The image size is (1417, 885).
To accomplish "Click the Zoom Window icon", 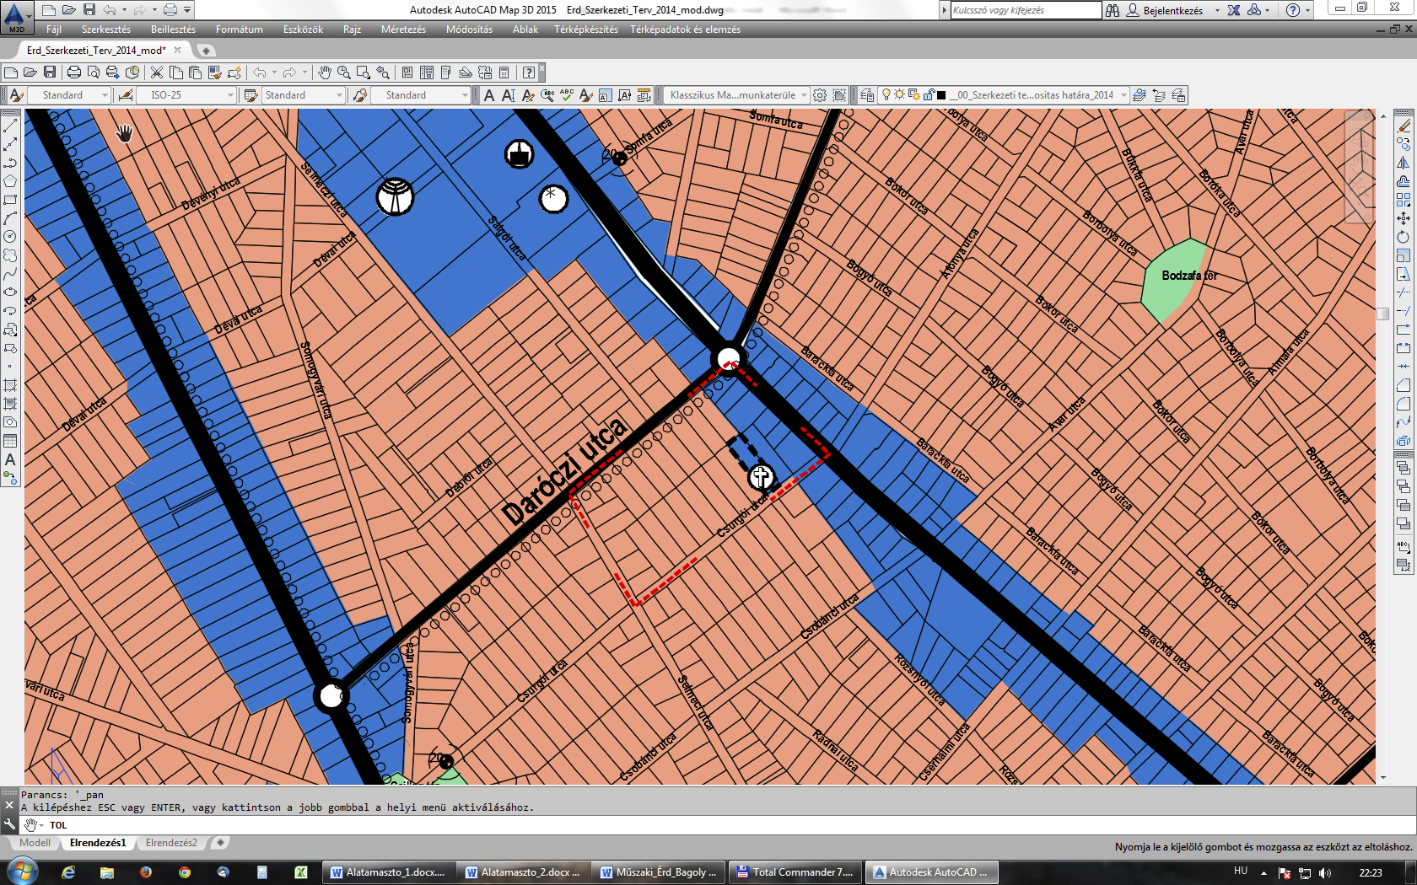I will point(364,72).
